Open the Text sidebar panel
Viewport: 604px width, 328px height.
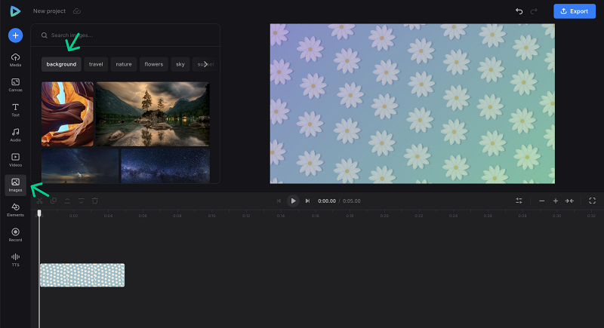pyautogui.click(x=15, y=110)
